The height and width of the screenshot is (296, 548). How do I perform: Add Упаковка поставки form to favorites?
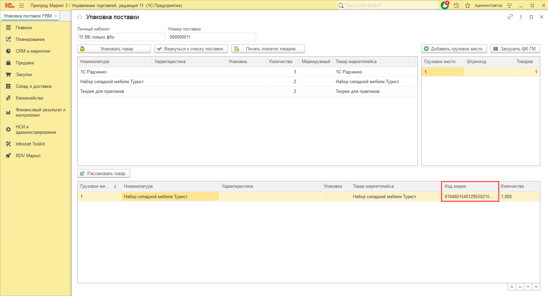click(x=80, y=17)
